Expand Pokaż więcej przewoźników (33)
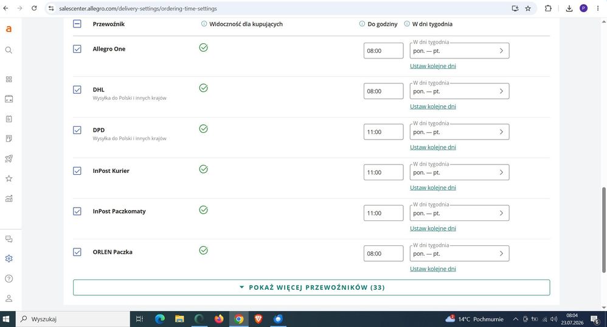 click(x=311, y=287)
